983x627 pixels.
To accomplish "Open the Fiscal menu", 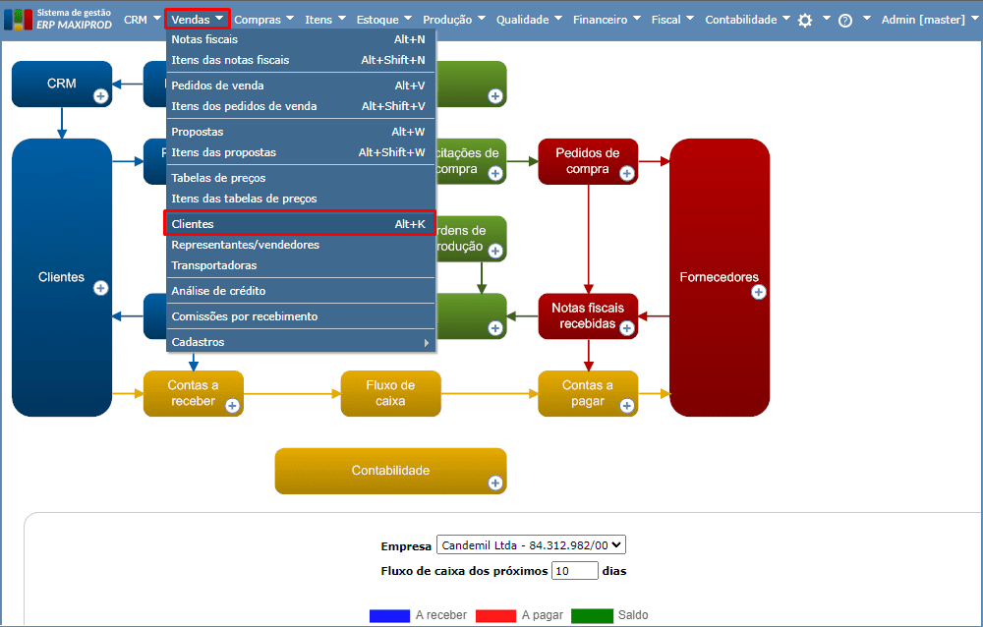I will (672, 20).
